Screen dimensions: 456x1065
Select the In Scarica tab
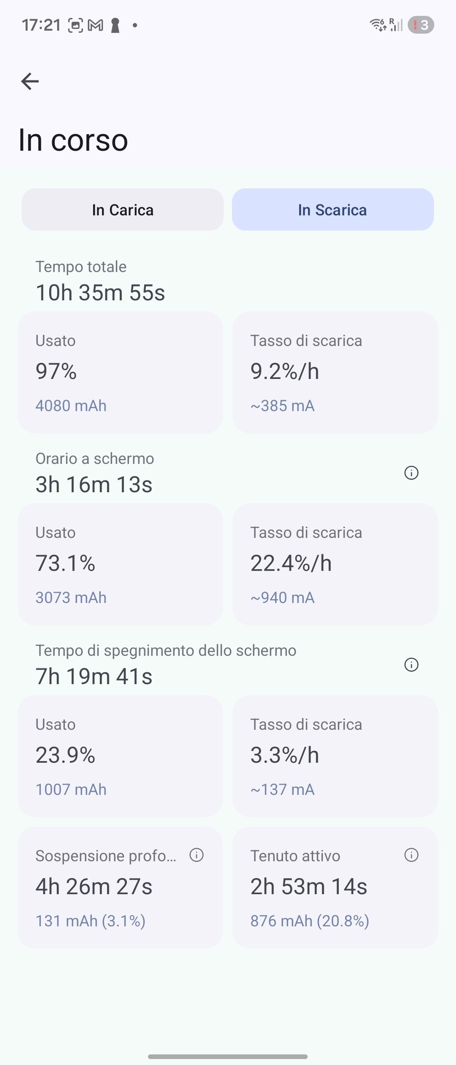click(333, 210)
